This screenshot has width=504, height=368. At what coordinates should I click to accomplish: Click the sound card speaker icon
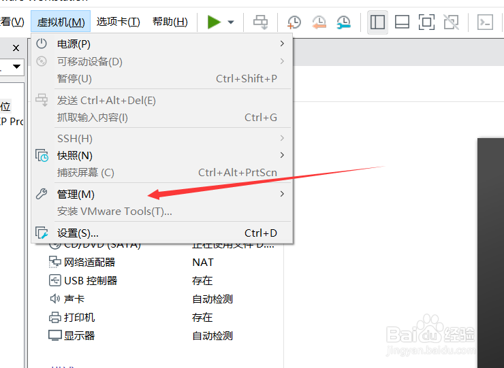54,299
